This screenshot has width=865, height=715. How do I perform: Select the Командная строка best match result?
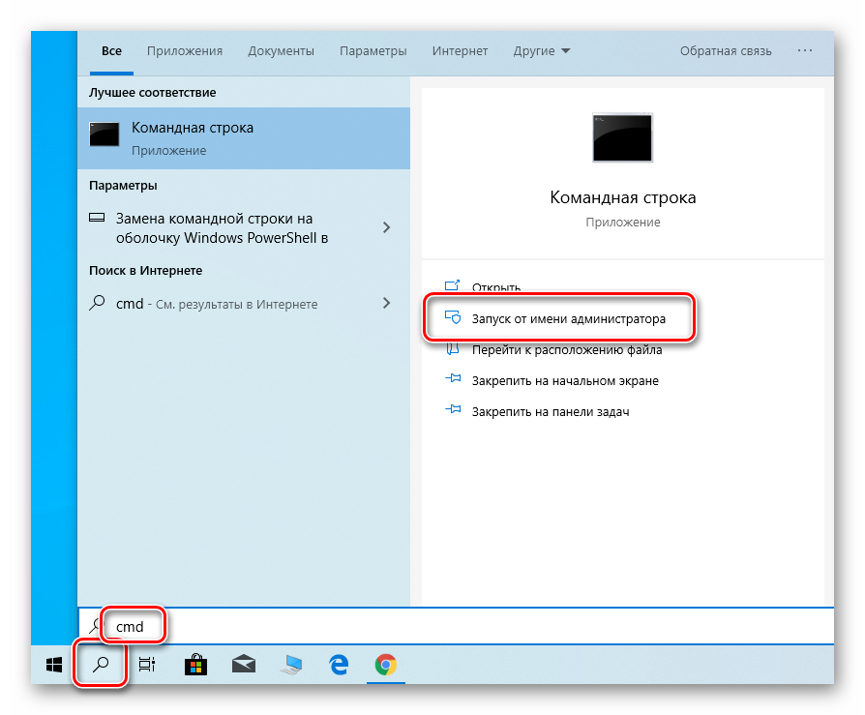tap(244, 138)
